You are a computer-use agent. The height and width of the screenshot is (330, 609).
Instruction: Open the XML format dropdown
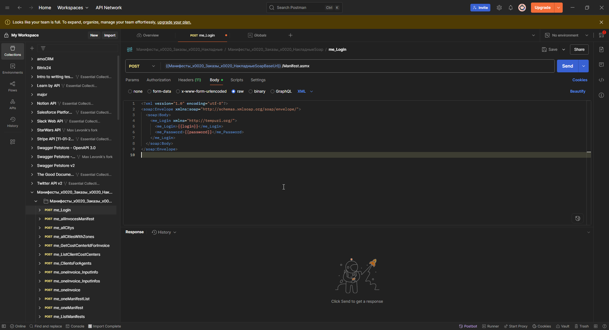pos(305,91)
